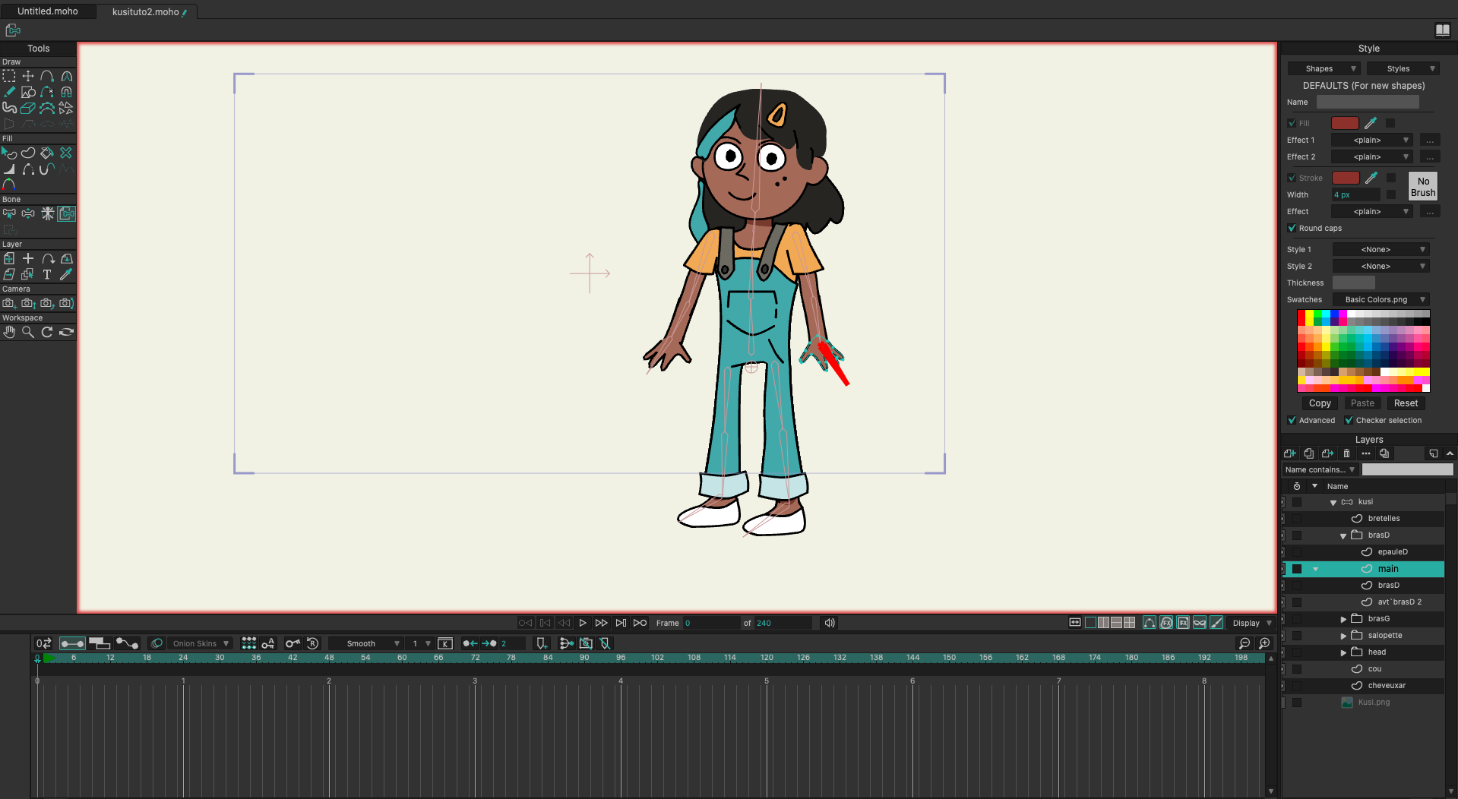The image size is (1458, 799).
Task: Select the Pan Workspace hand tool
Action: (9, 332)
